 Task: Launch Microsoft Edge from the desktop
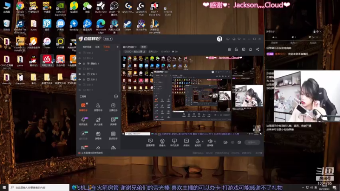click(x=101, y=26)
